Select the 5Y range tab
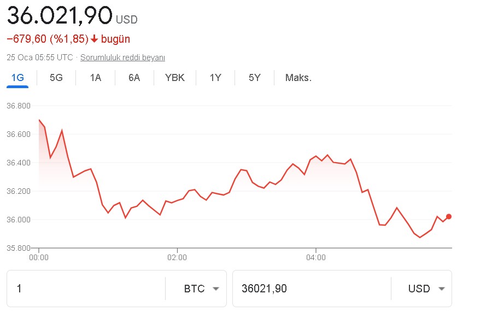The width and height of the screenshot is (492, 311). click(254, 78)
